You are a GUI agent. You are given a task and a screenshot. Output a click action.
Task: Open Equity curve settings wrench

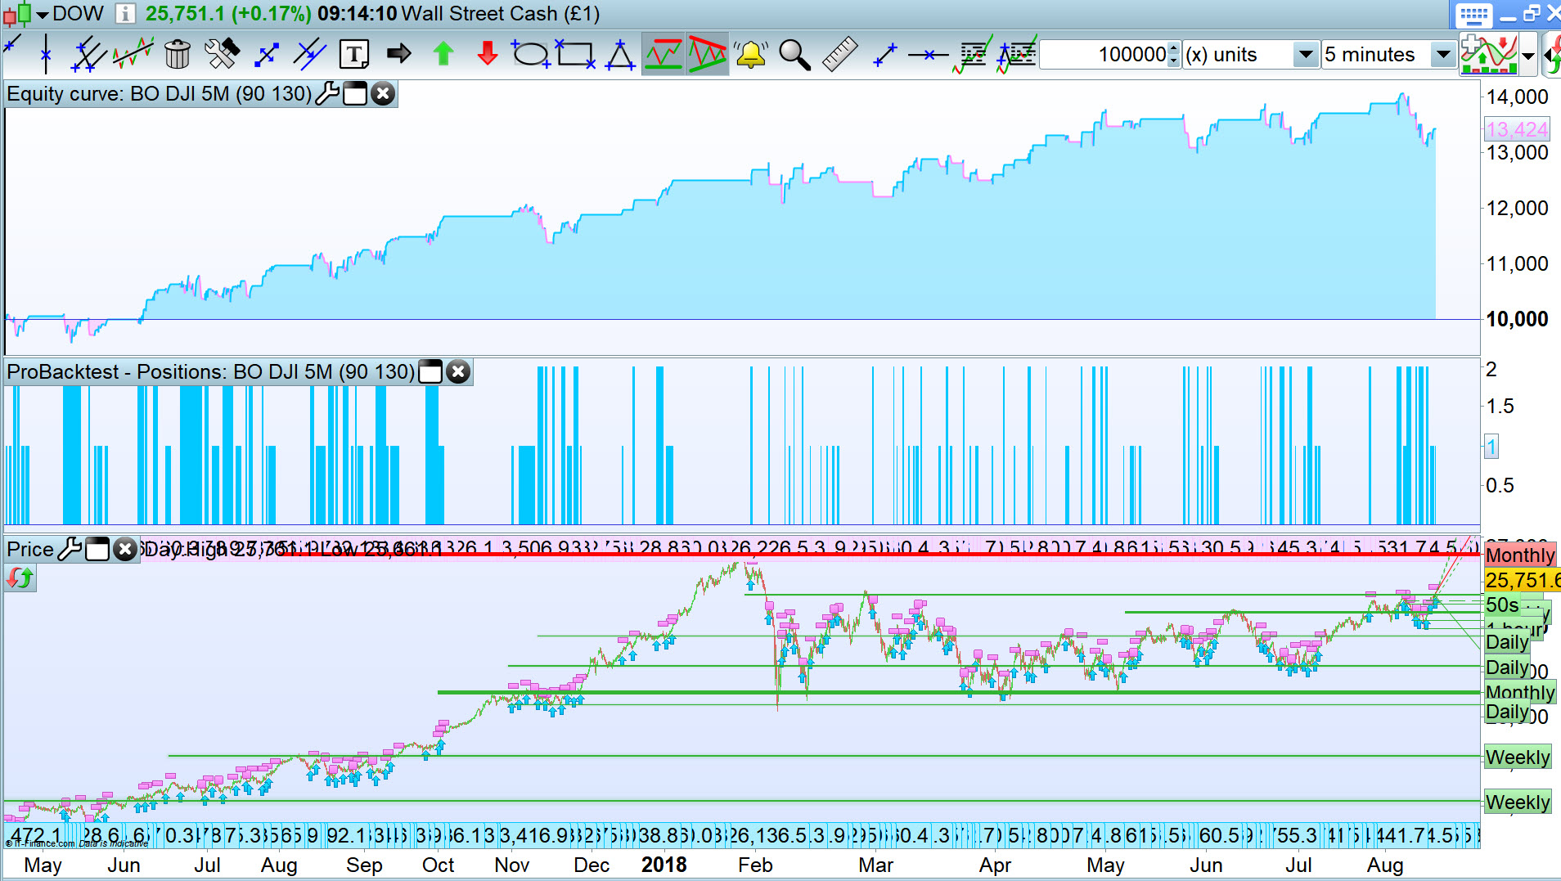(x=327, y=94)
